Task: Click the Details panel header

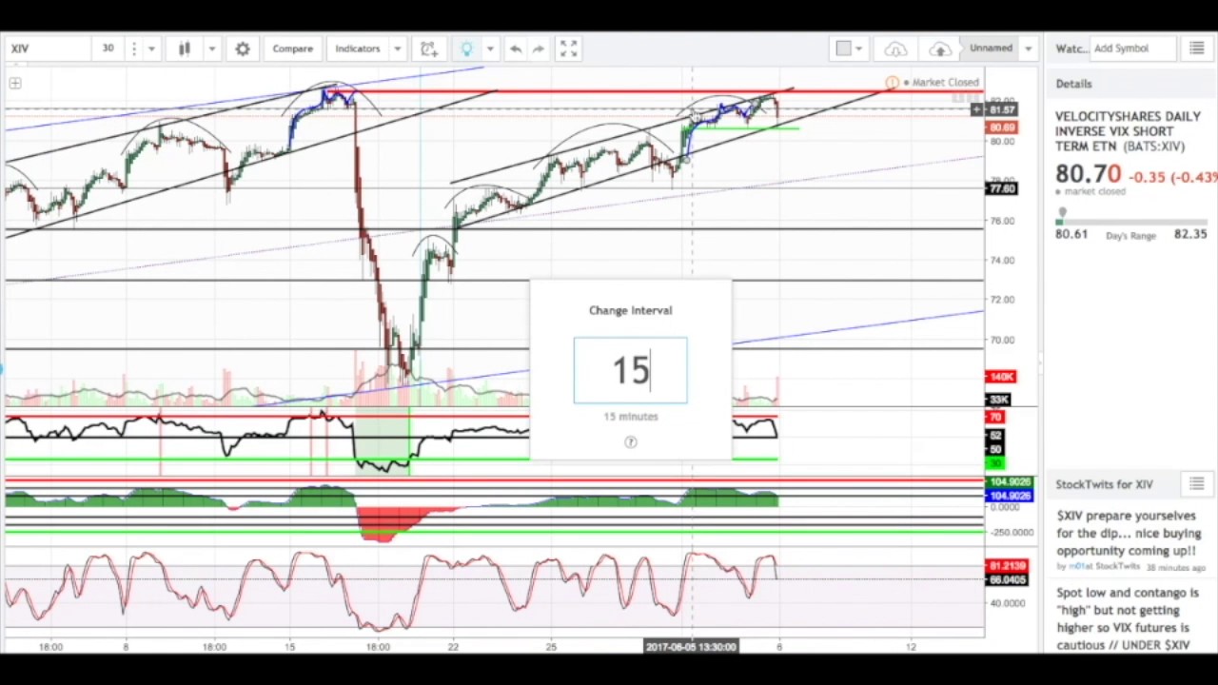Action: (x=1073, y=84)
